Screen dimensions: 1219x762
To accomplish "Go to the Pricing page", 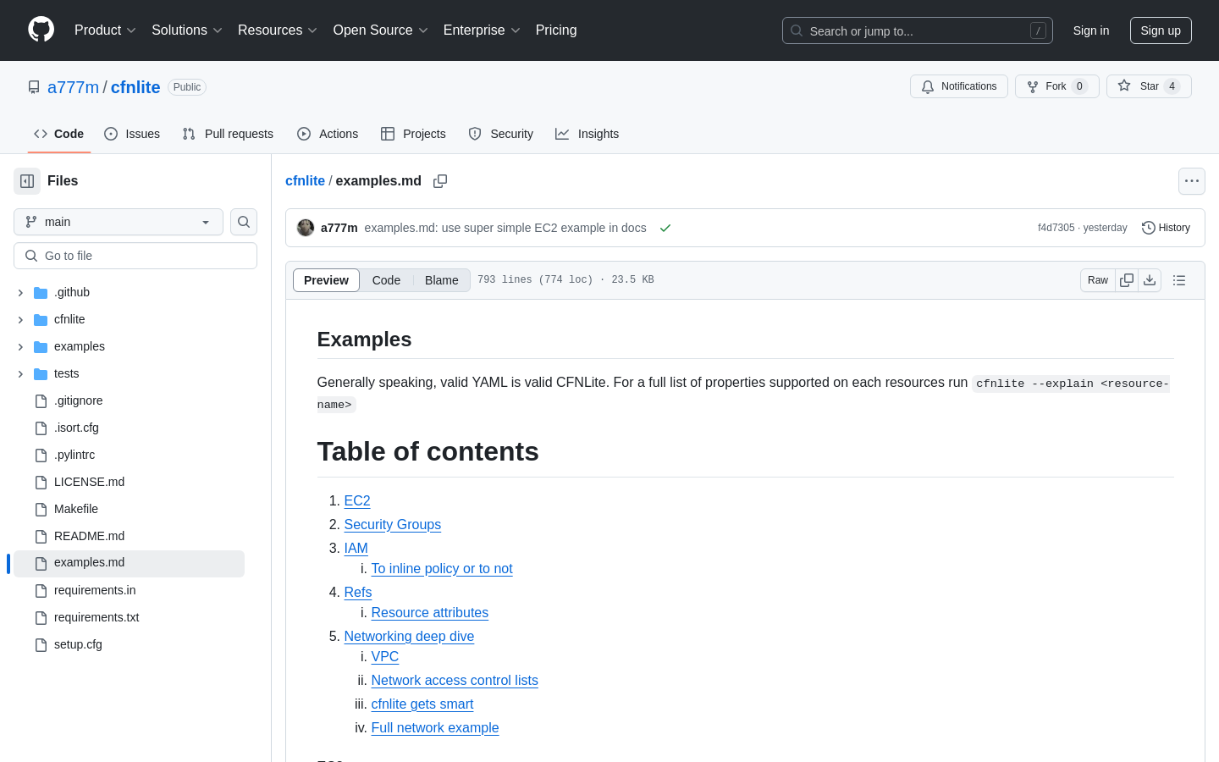I will pyautogui.click(x=556, y=30).
